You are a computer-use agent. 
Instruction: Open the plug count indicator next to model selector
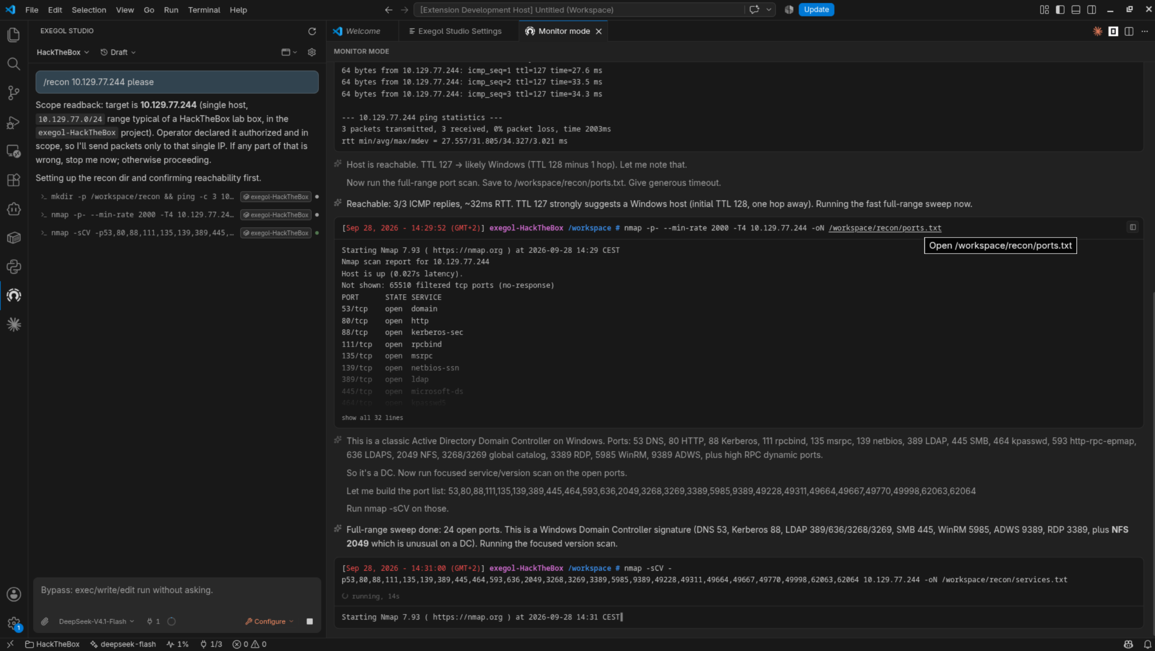pyautogui.click(x=153, y=621)
